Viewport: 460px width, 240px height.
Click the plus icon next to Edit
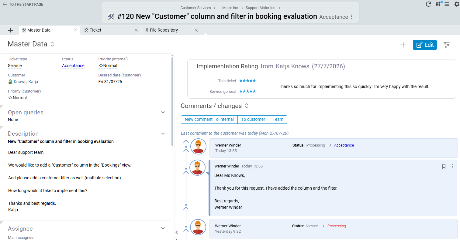403,45
